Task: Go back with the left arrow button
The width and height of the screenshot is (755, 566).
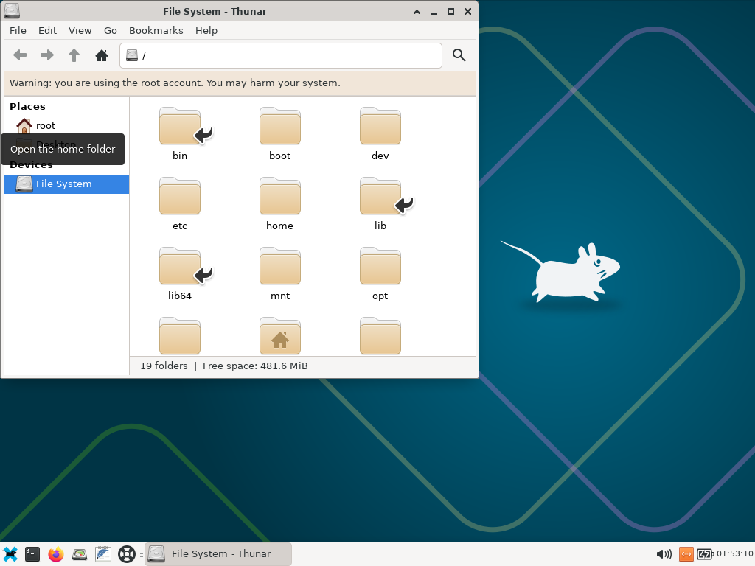Action: [x=20, y=55]
